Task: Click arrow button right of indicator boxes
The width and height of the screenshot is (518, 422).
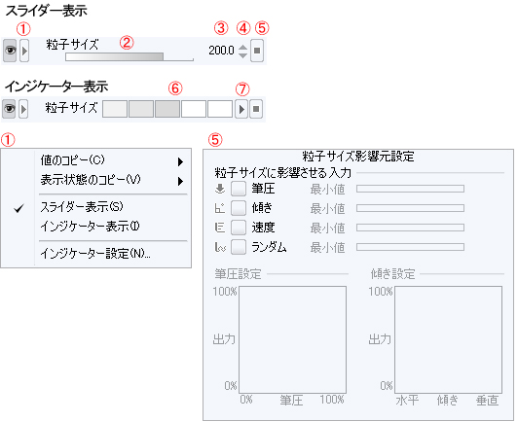Action: pyautogui.click(x=241, y=109)
